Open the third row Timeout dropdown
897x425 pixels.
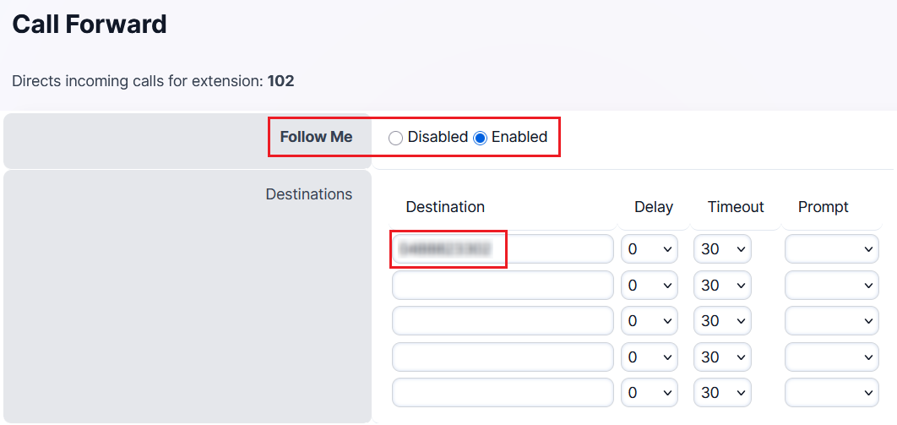pyautogui.click(x=722, y=321)
